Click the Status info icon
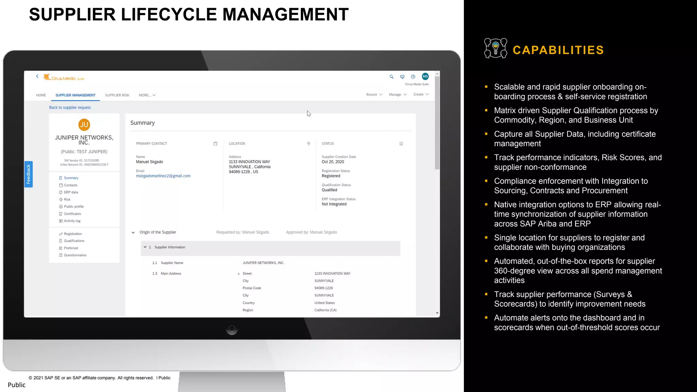697x392 pixels. click(x=401, y=144)
